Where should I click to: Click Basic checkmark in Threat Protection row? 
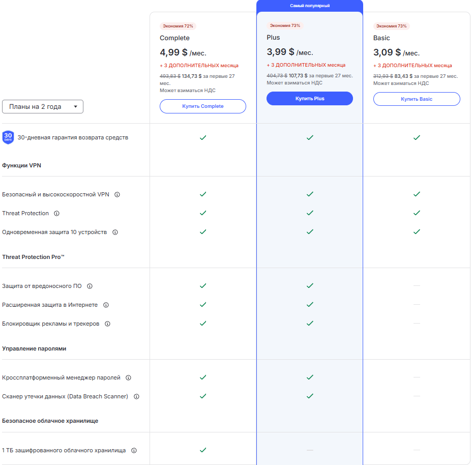(x=417, y=213)
